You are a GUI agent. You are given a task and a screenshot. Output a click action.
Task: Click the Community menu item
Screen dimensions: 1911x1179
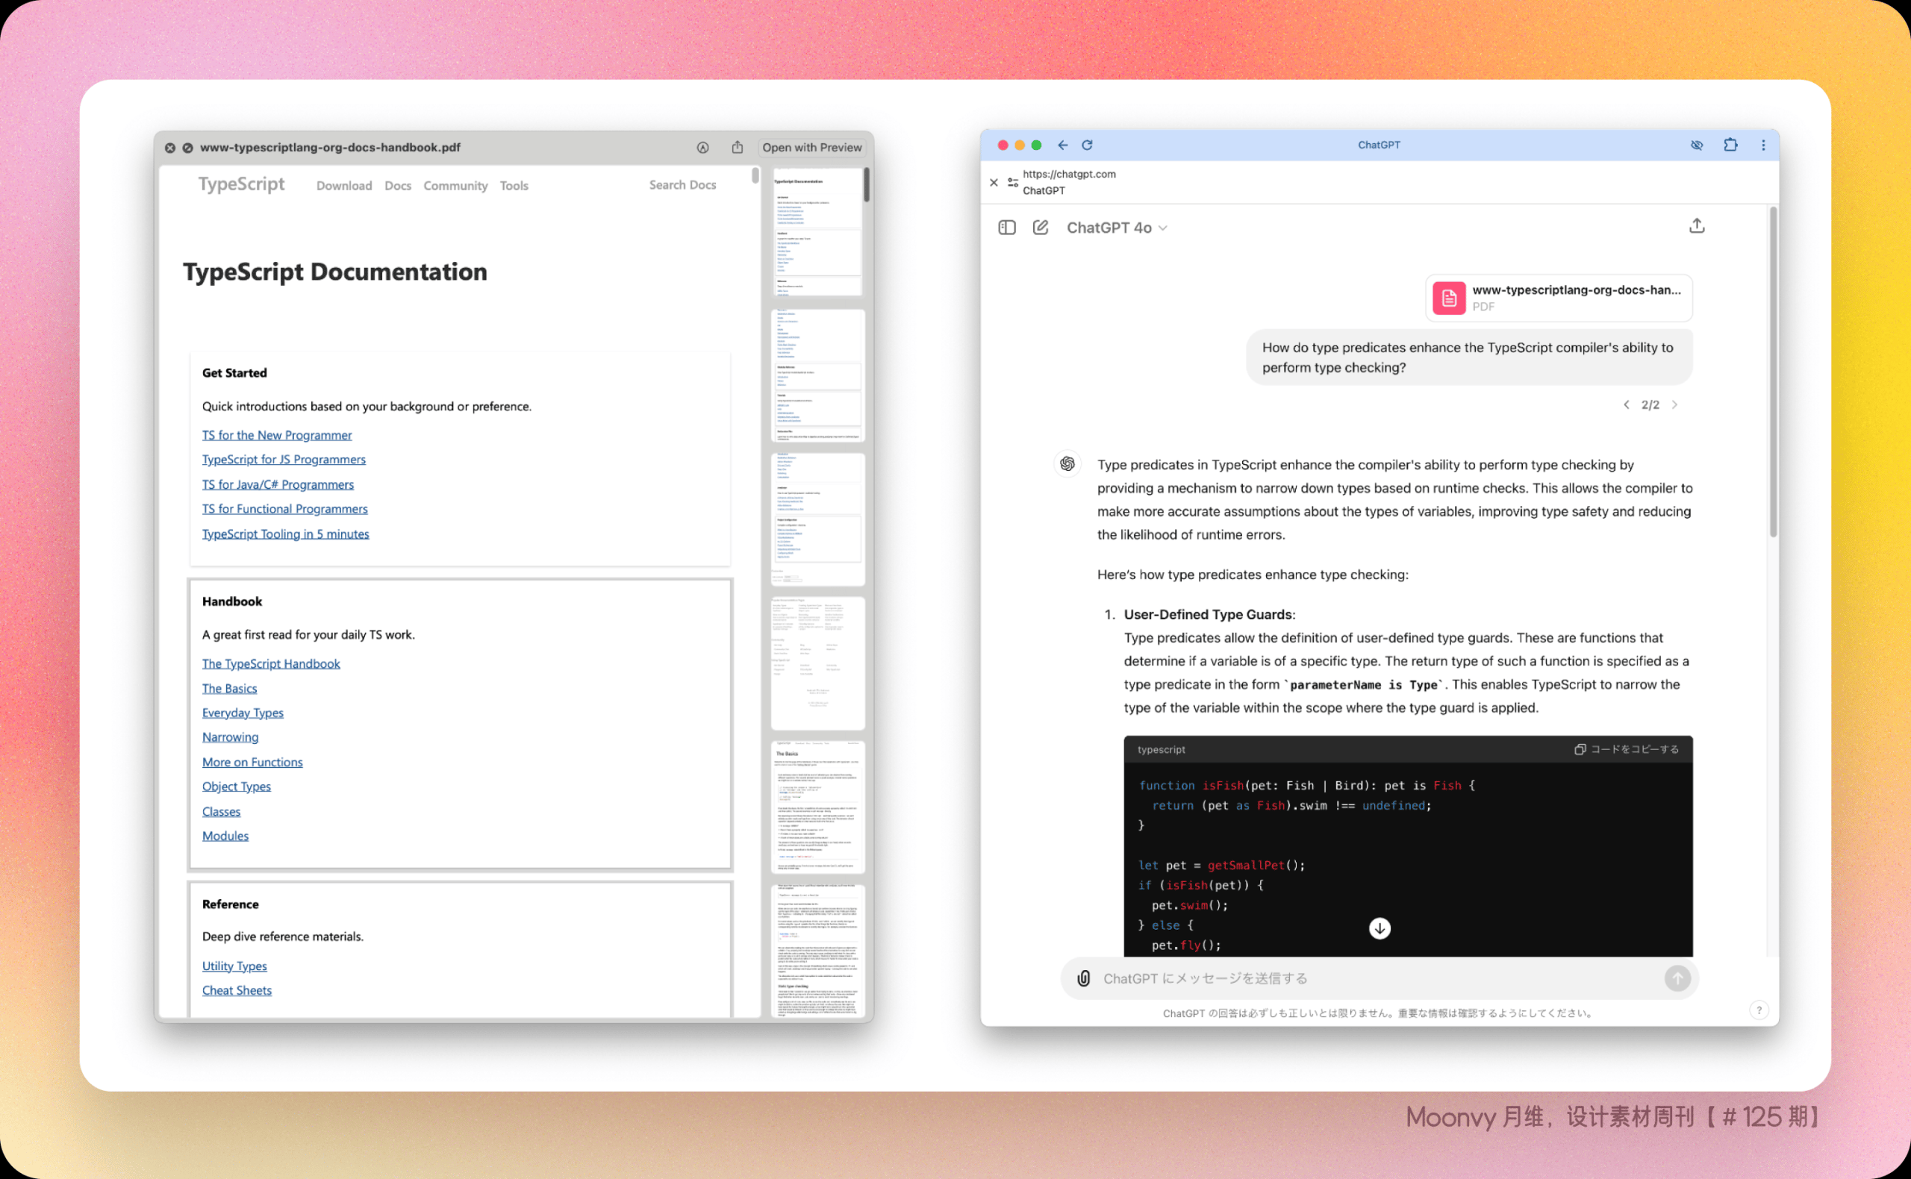point(455,186)
